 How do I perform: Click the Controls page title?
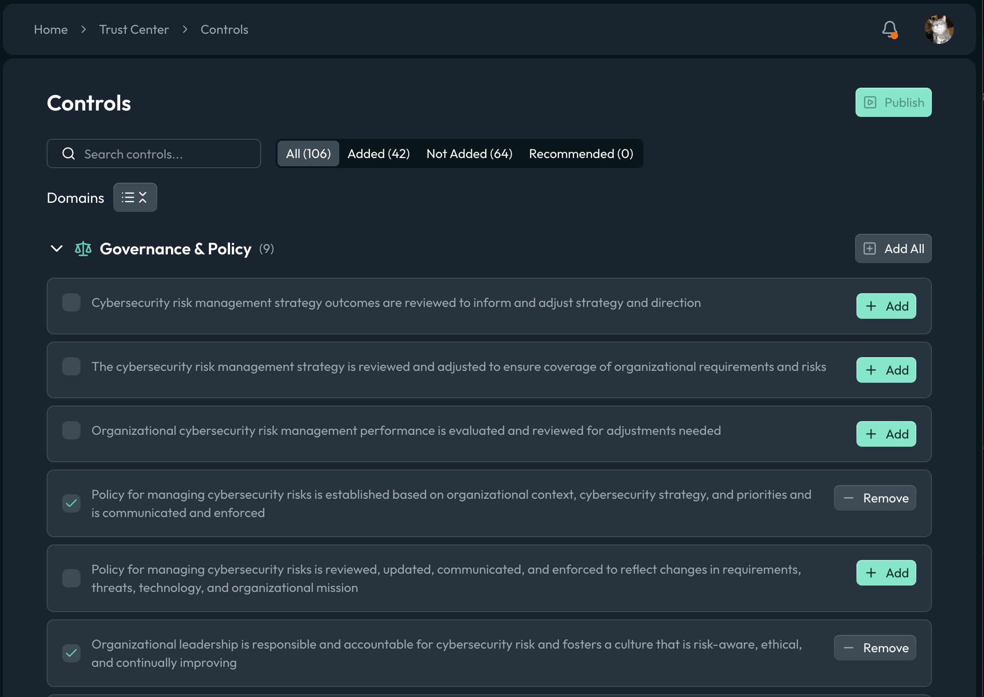tap(89, 103)
